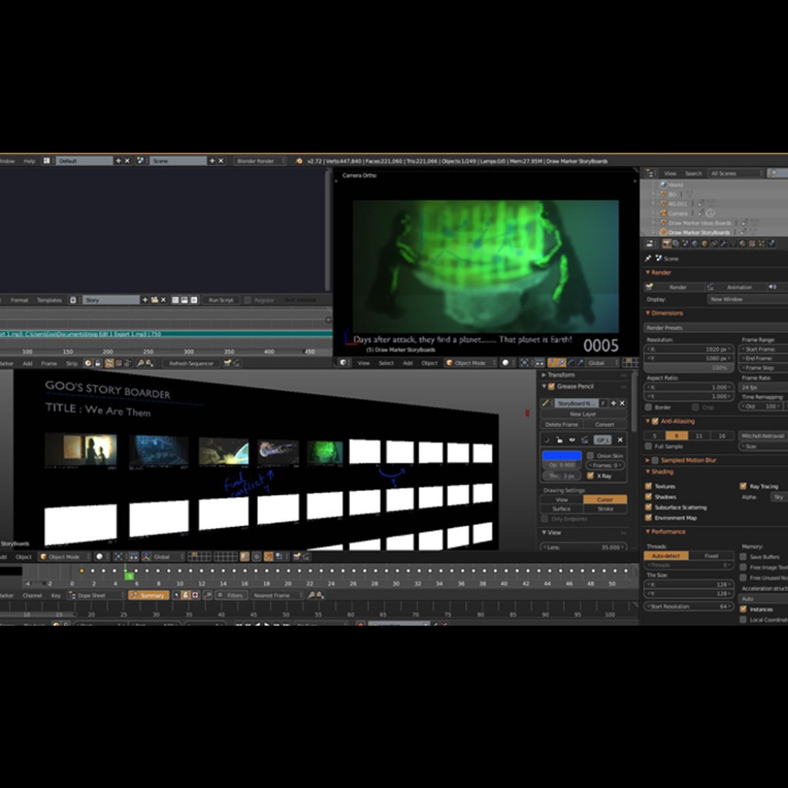The height and width of the screenshot is (788, 788).
Task: Open the View menu in the Outliner header
Action: coord(669,173)
